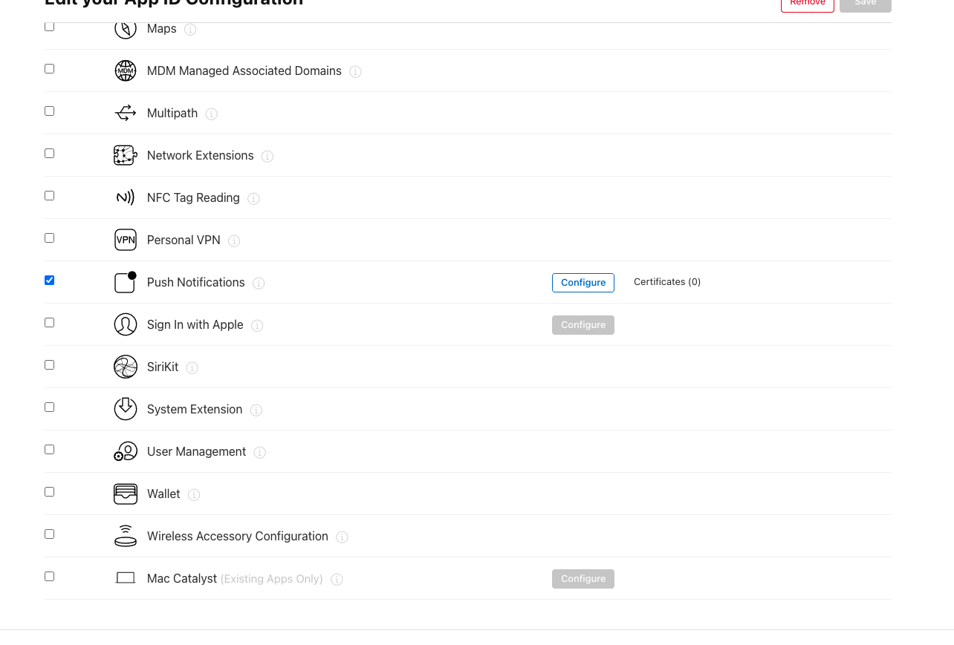Open info icon next to SiriKit
954x645 pixels.
[x=192, y=367]
